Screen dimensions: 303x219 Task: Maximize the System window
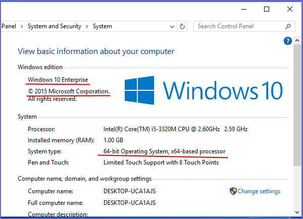click(267, 9)
